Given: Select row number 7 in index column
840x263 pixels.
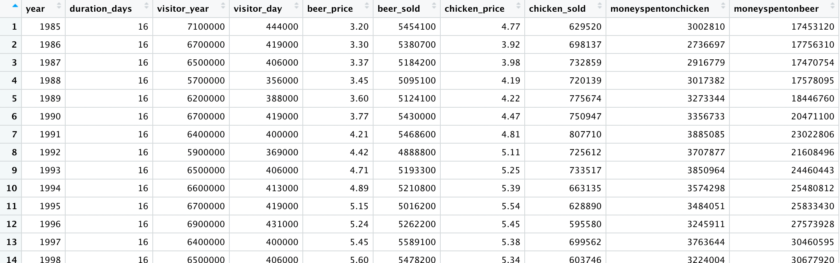Looking at the screenshot, I should 14,134.
